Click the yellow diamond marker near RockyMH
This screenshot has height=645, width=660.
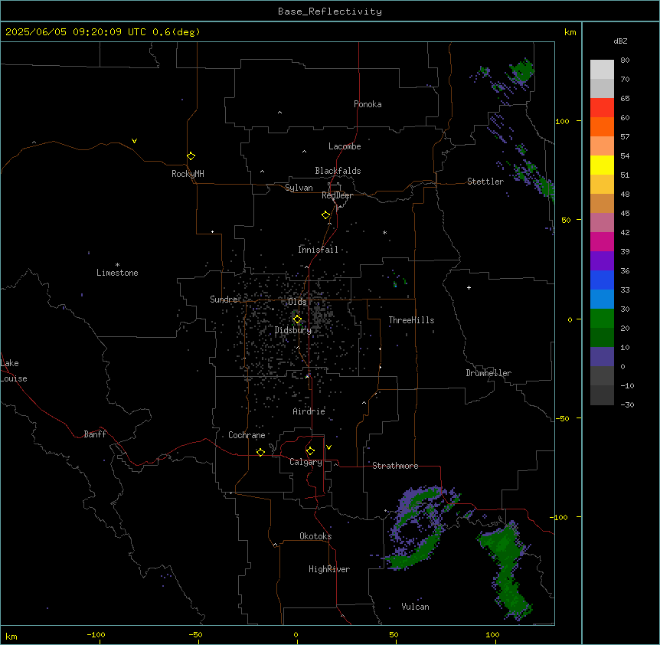tap(191, 156)
